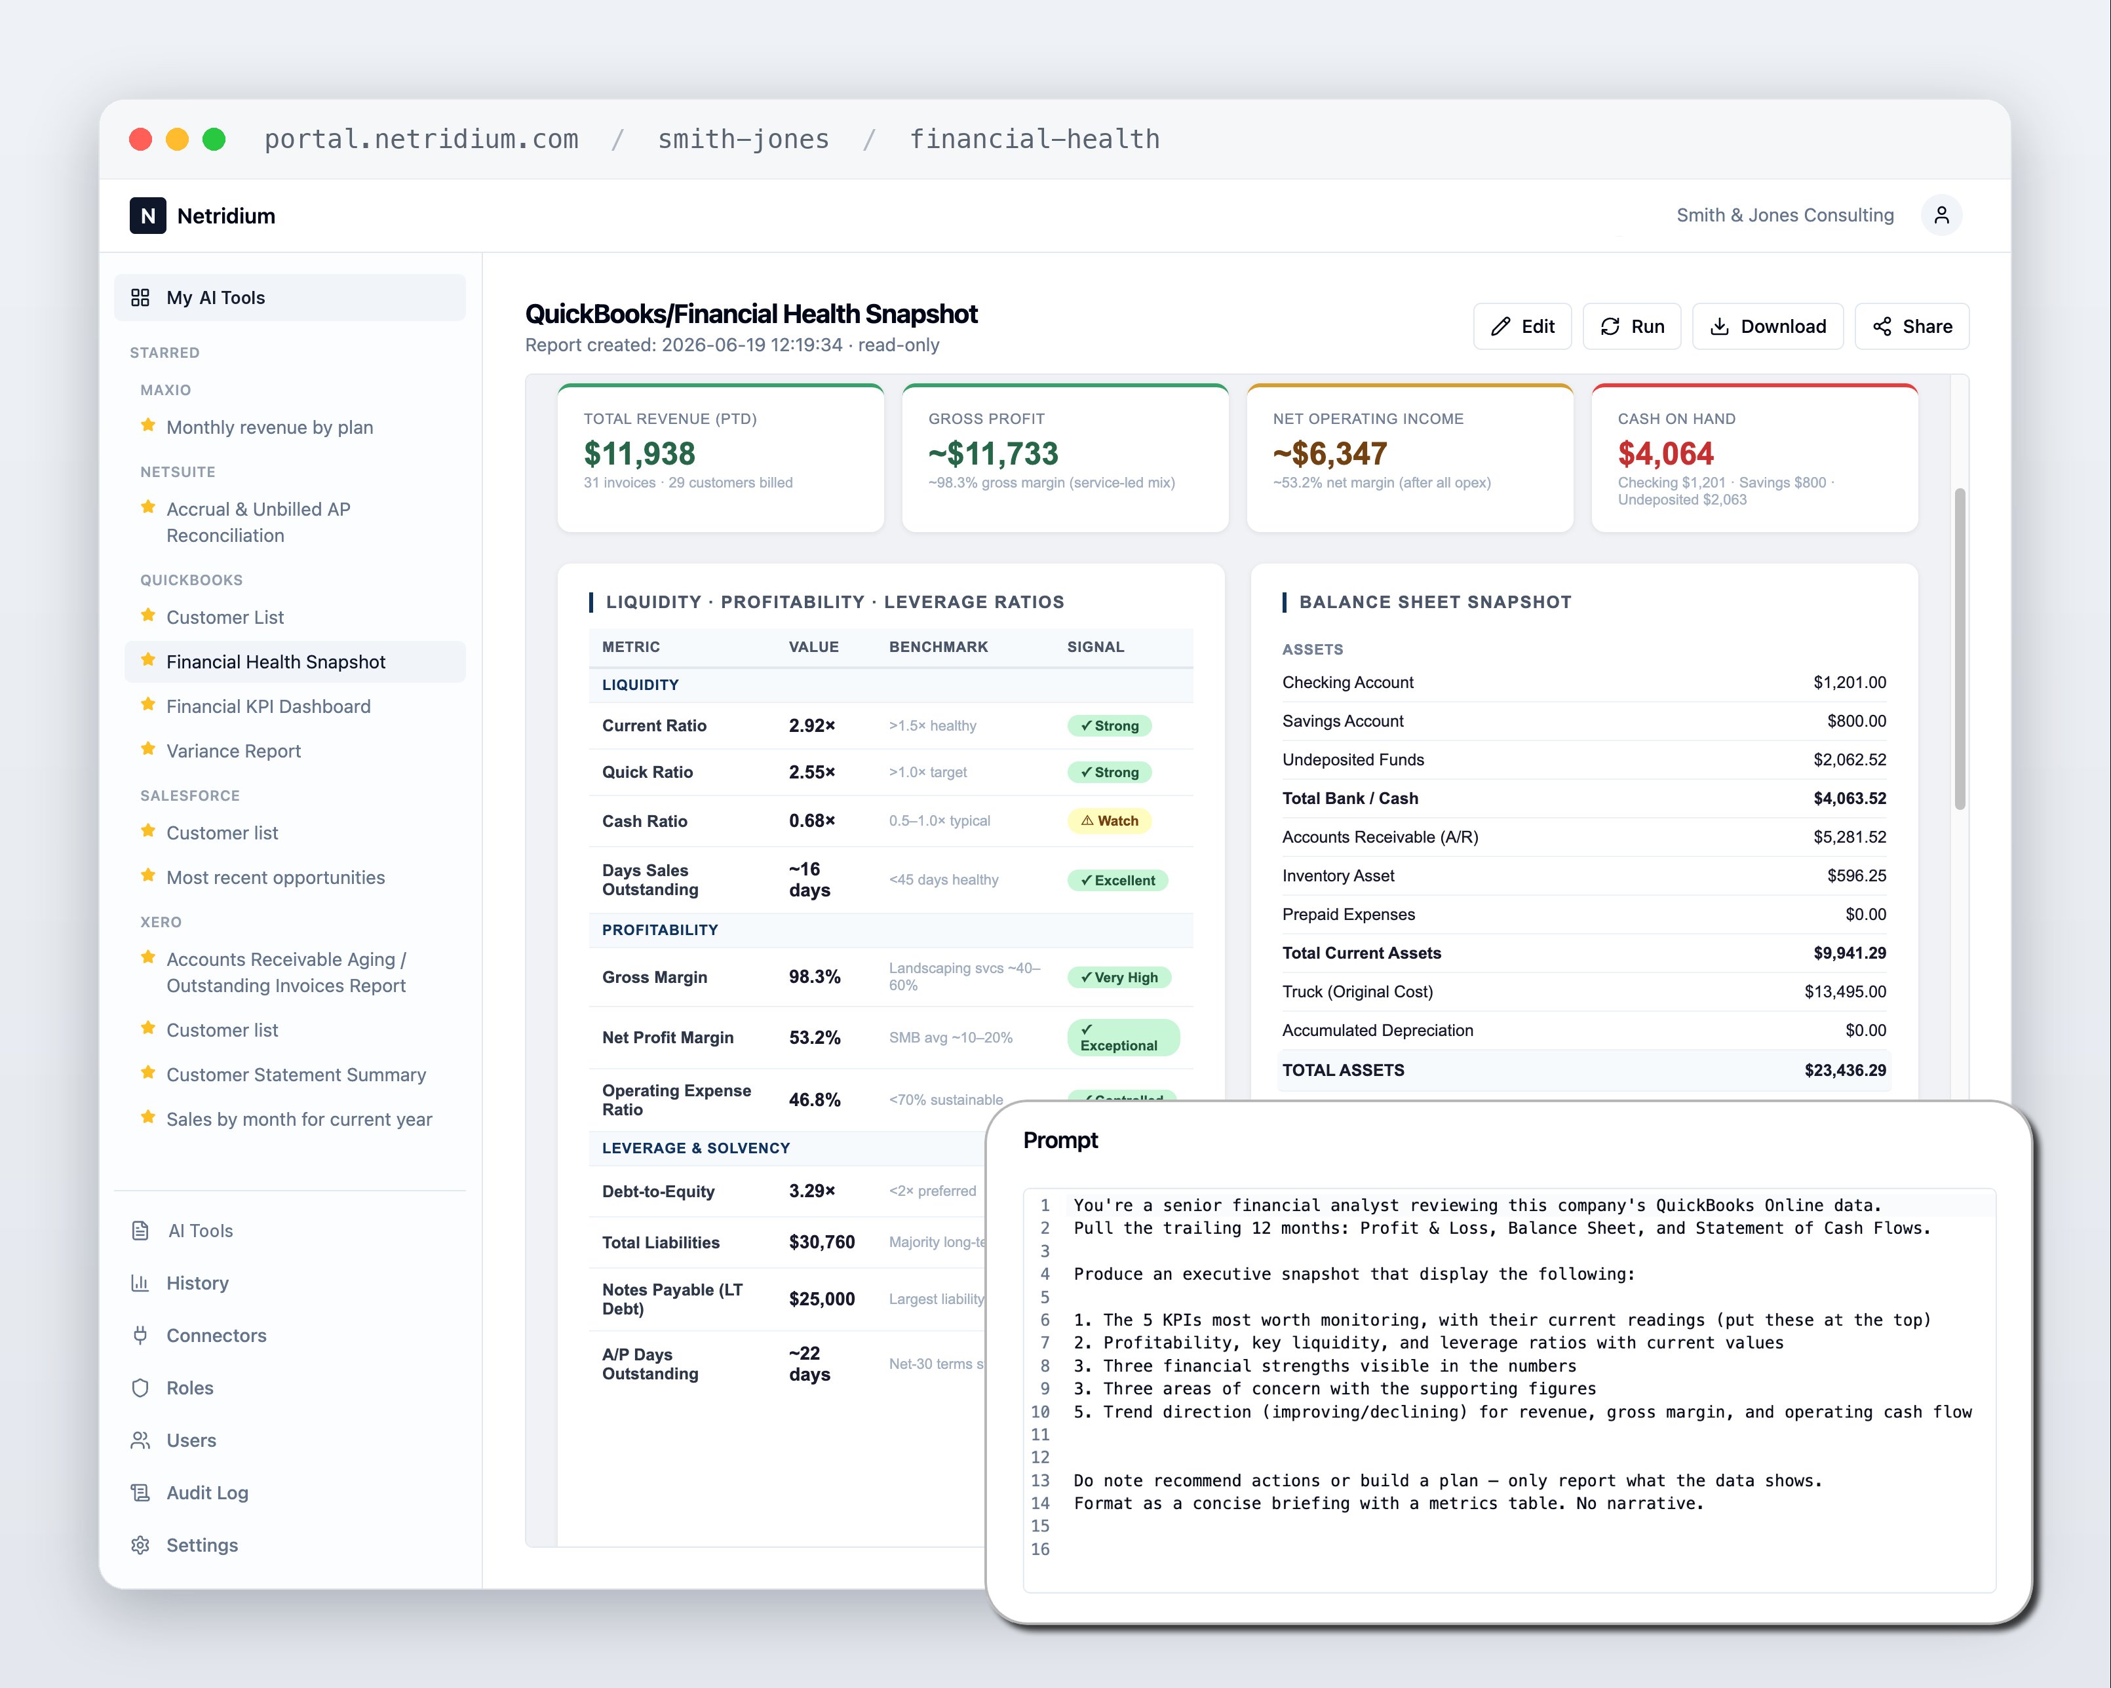Click the Current Ratio value 2.92×

pos(812,725)
